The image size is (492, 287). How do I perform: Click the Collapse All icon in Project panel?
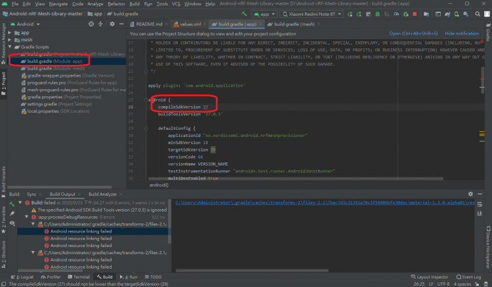coord(100,24)
